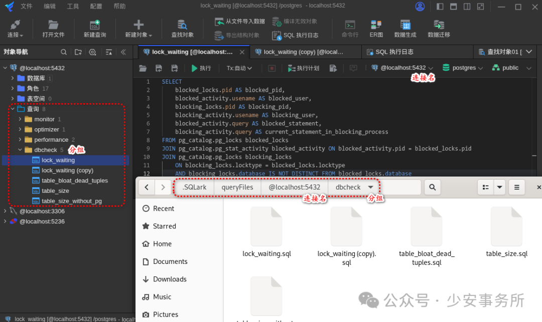Expand the monitor query folder
Screen dimensions: 542x322
tap(20, 119)
